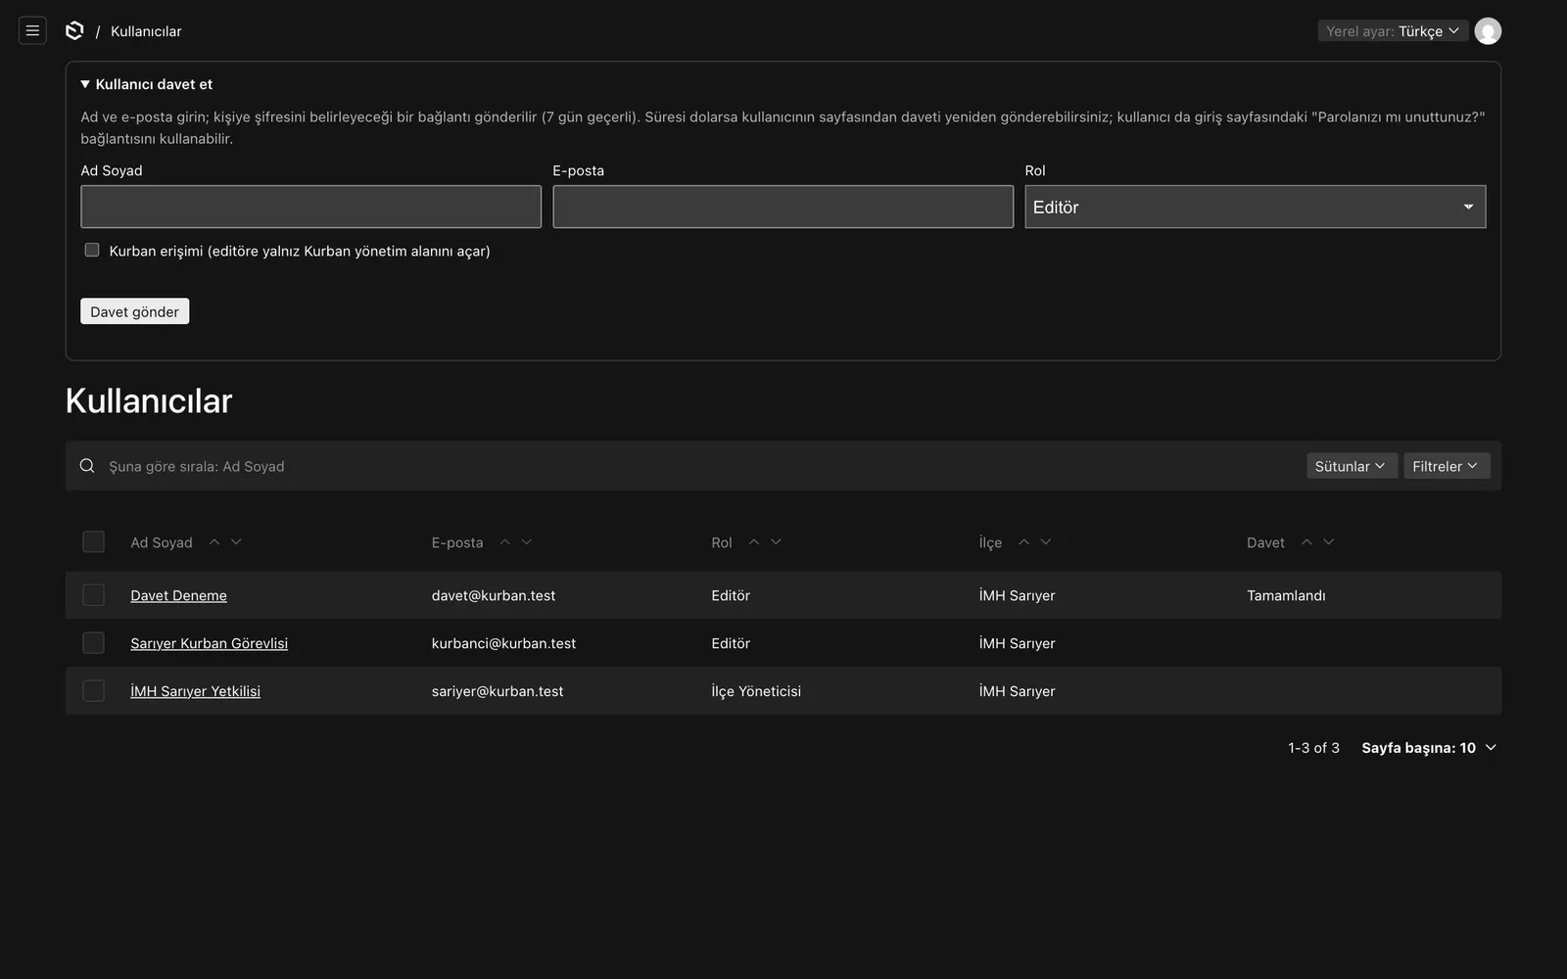
Task: Open the İMH Sarıyer Yetkilisi user link
Action: [x=195, y=691]
